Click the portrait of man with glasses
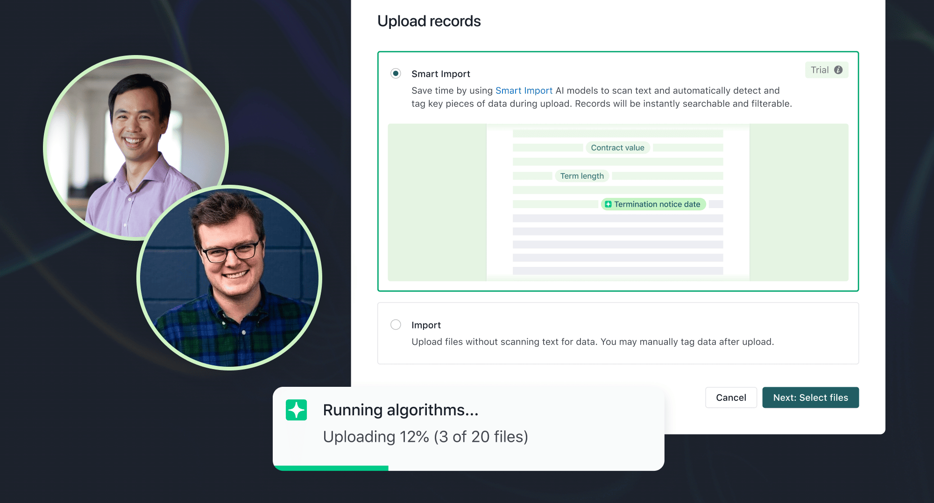Screen dimensions: 934x503 229,277
